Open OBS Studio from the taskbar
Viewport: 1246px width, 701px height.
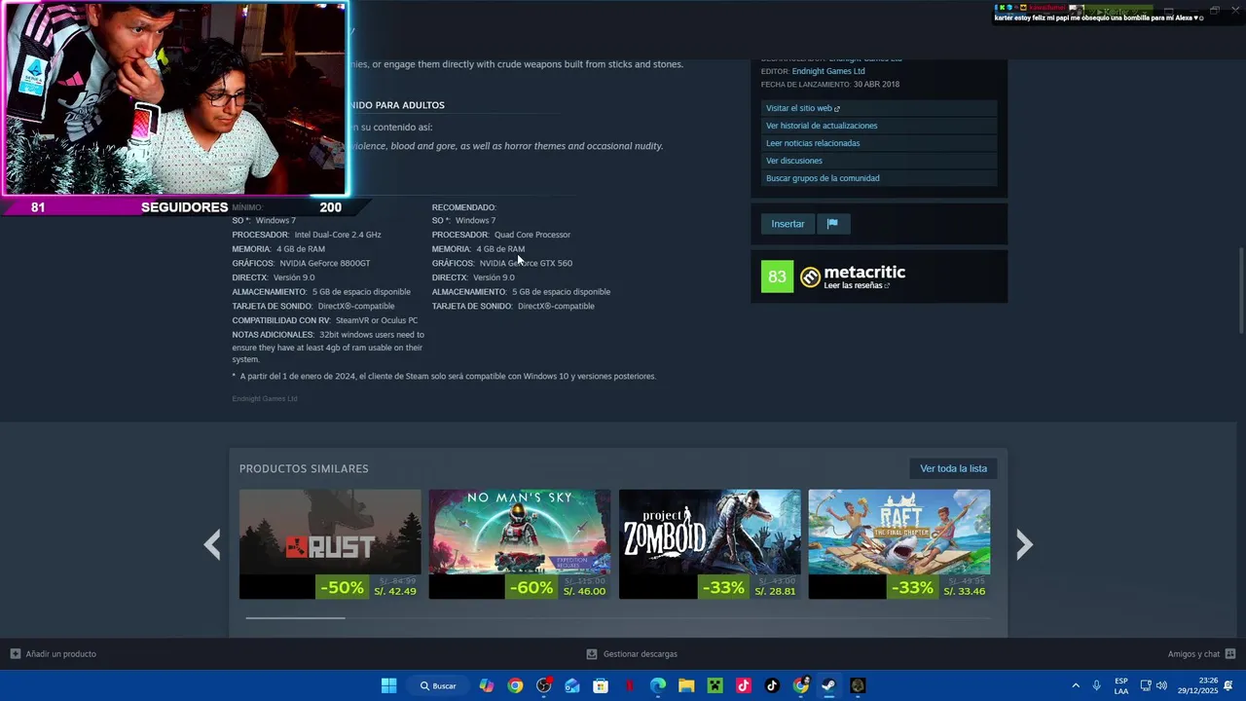tap(544, 685)
